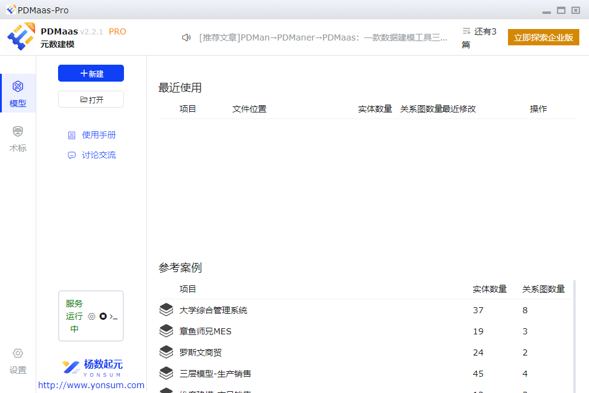
Task: Open the 三层模型-生产销售 reference case
Action: [215, 374]
